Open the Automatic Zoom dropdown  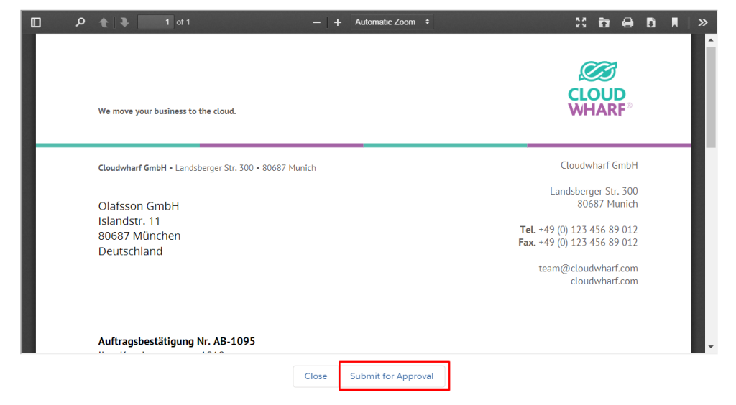tap(392, 22)
